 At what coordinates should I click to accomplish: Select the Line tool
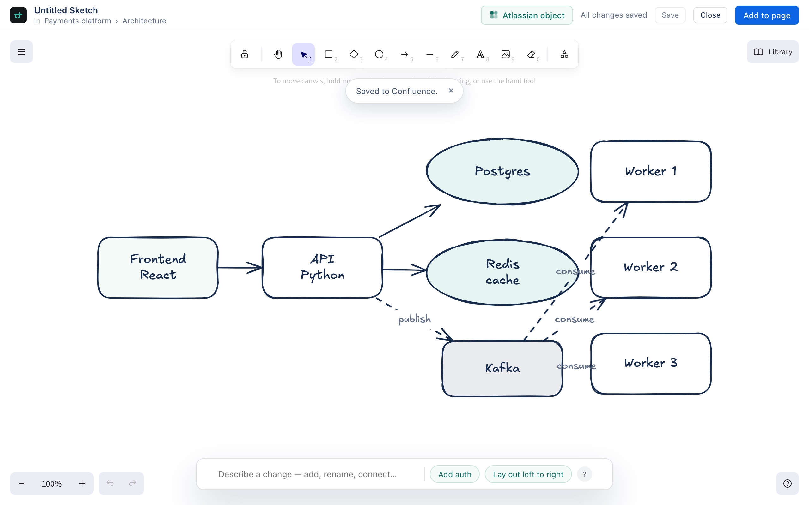429,54
